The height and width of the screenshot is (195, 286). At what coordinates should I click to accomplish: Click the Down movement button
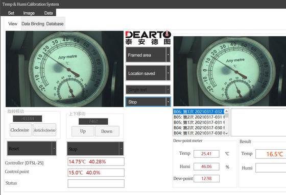[x=107, y=131]
